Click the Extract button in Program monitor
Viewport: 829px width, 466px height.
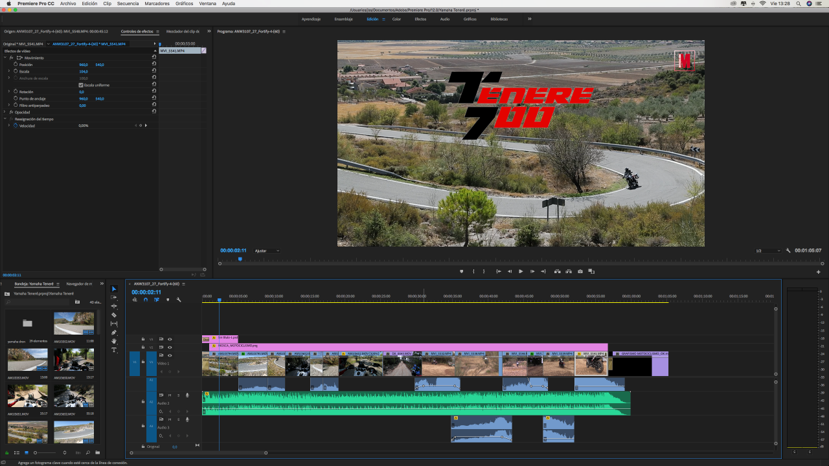569,271
